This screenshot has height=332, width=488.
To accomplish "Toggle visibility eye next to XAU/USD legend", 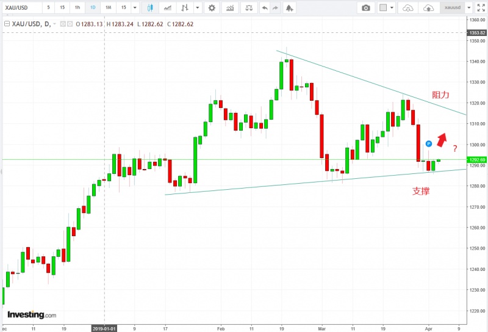I will click(x=62, y=23).
